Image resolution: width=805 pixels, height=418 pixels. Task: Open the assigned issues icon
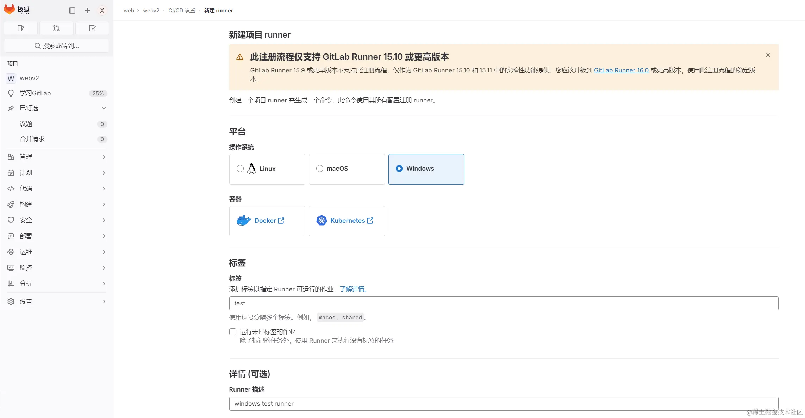(x=20, y=28)
